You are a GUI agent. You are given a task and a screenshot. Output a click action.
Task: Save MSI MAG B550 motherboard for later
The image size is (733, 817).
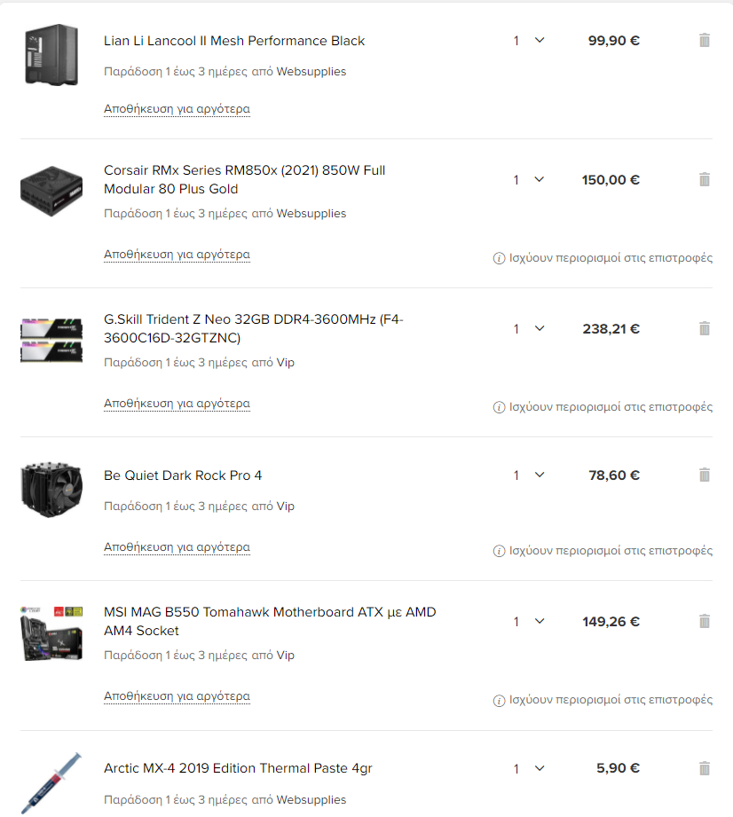click(x=177, y=696)
